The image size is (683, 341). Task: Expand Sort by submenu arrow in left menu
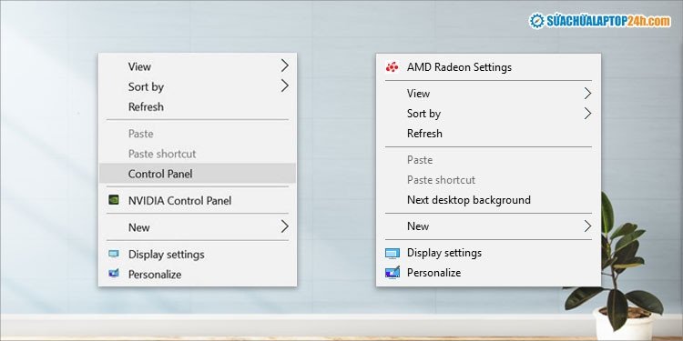284,85
